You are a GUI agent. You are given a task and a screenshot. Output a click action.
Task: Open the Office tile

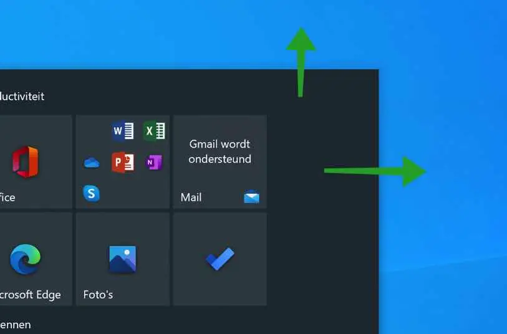(x=36, y=162)
